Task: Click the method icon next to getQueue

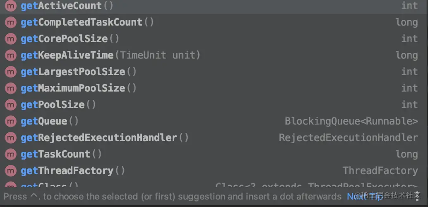Action: 10,122
